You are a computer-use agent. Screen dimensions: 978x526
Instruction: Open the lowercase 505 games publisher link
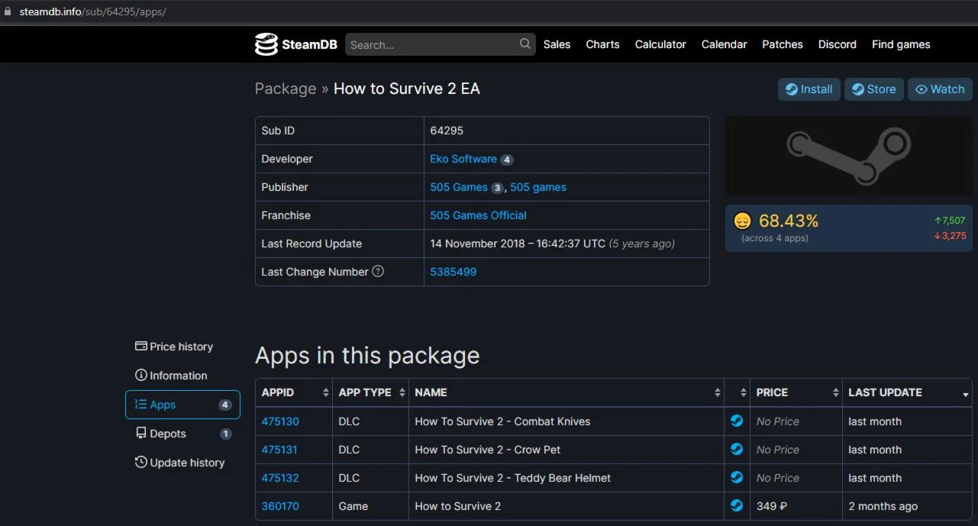click(538, 187)
